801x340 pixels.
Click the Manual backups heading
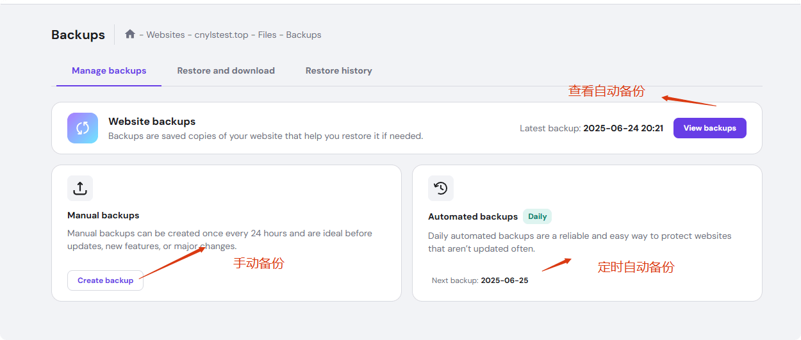(103, 215)
